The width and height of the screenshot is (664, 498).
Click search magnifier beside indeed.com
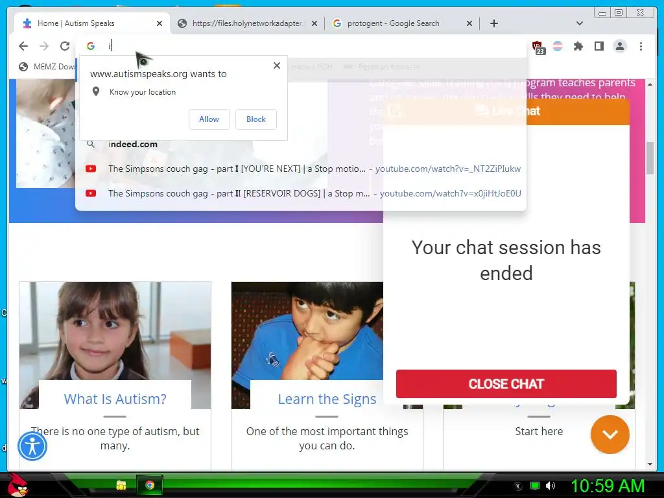pyautogui.click(x=91, y=144)
